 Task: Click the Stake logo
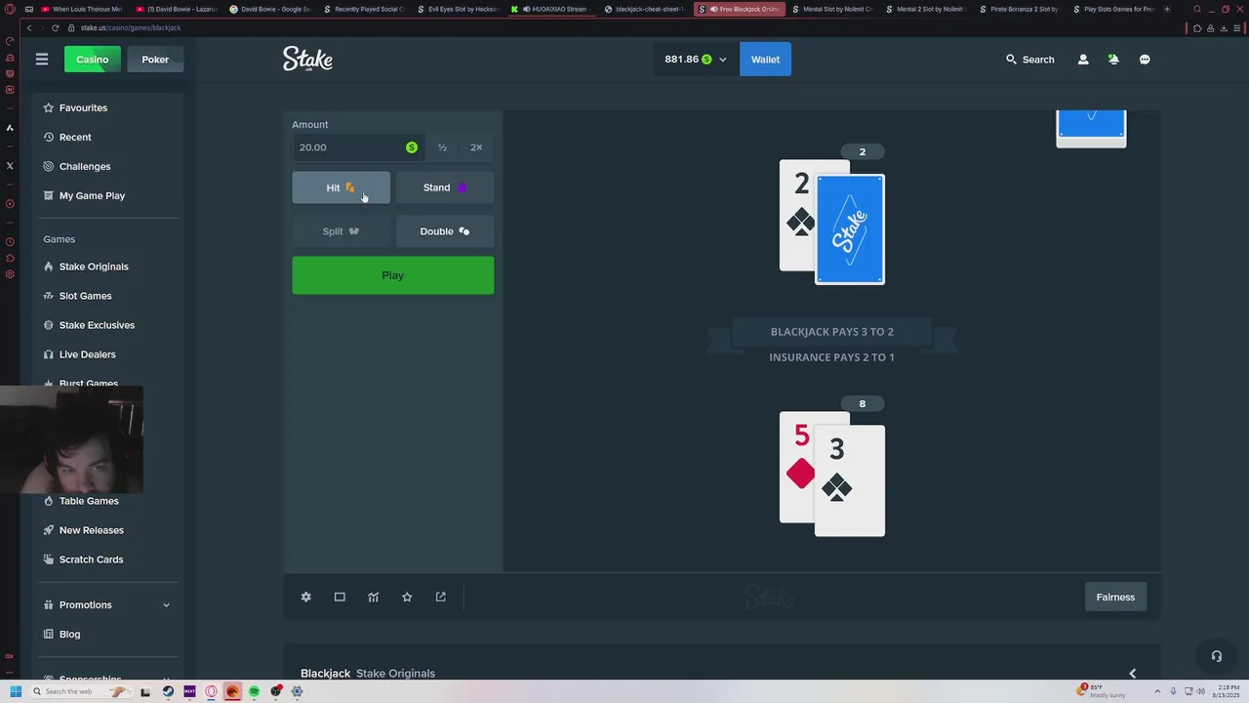pos(307,60)
